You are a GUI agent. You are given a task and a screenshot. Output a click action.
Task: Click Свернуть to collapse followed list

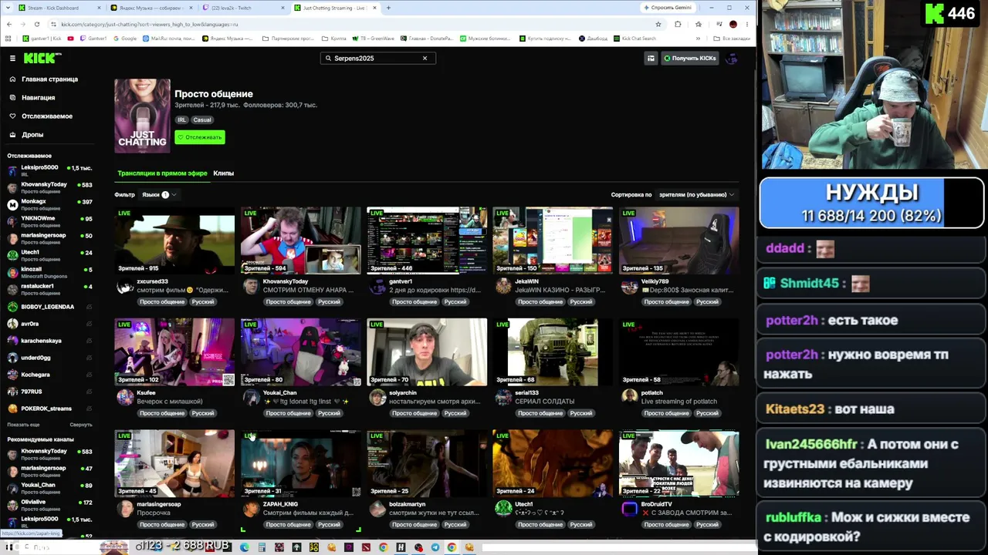tap(80, 425)
